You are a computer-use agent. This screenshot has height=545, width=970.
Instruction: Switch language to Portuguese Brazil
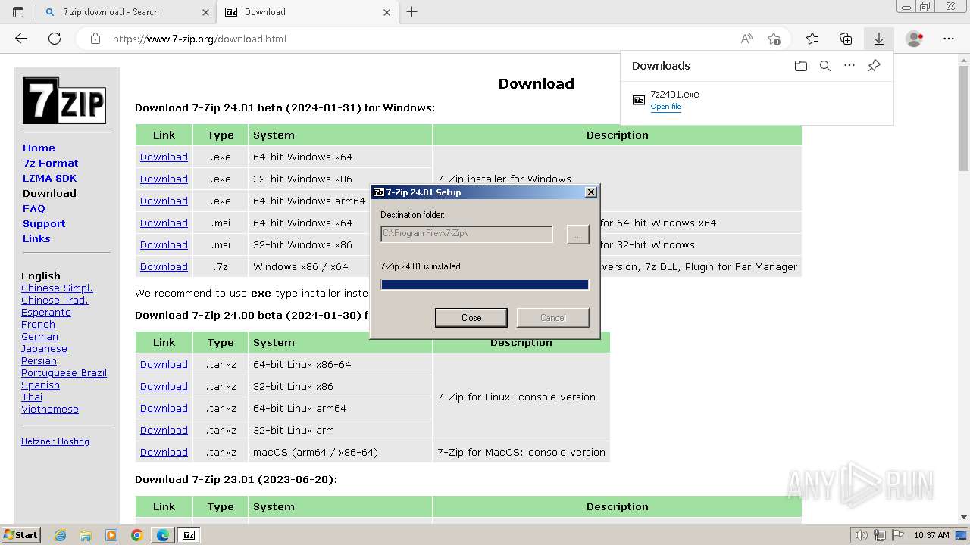[x=64, y=372]
